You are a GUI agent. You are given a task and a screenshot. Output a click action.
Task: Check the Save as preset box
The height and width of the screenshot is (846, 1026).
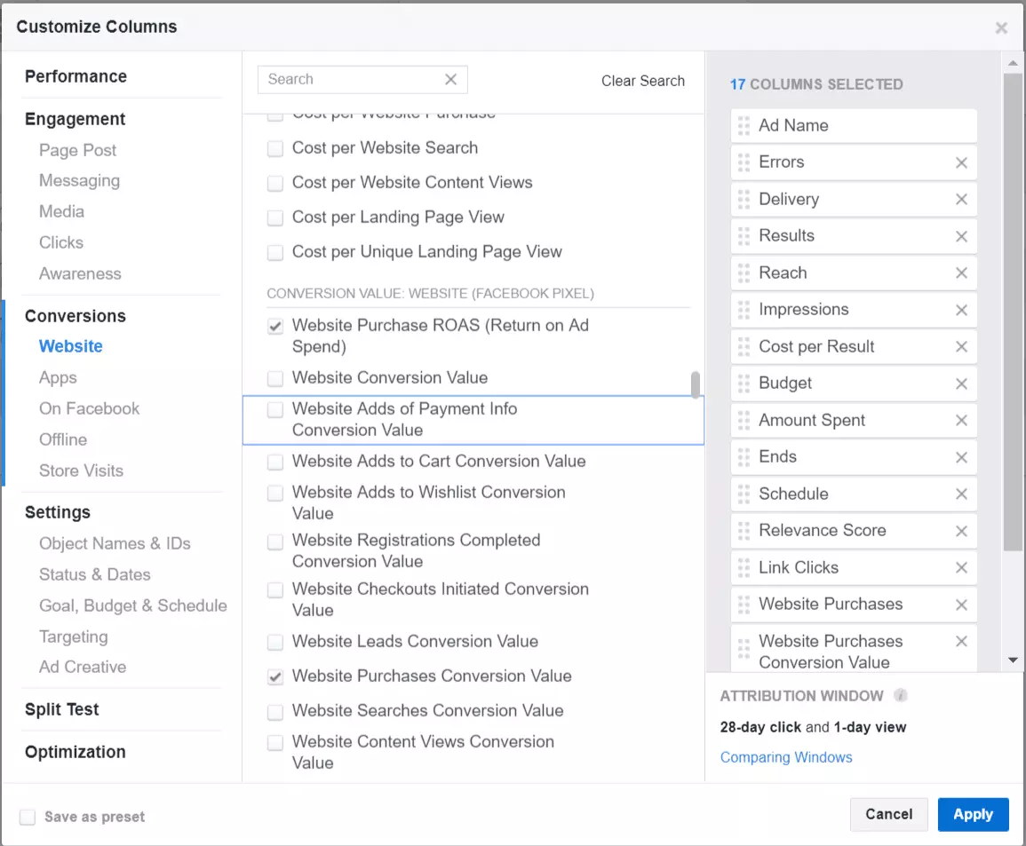pos(28,818)
